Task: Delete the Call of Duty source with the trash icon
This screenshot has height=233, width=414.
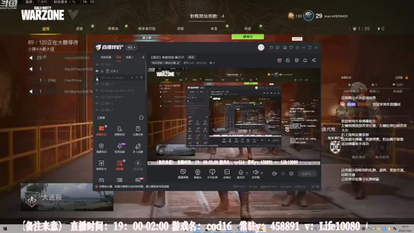Action: pos(141,77)
